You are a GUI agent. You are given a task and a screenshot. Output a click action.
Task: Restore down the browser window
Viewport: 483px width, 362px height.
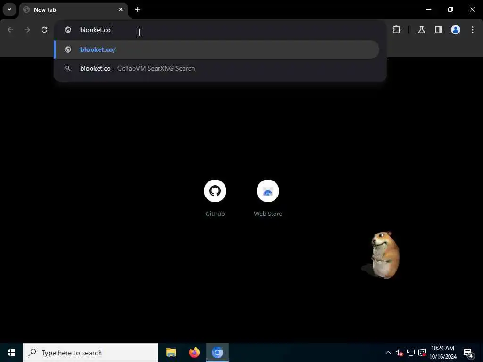450,9
